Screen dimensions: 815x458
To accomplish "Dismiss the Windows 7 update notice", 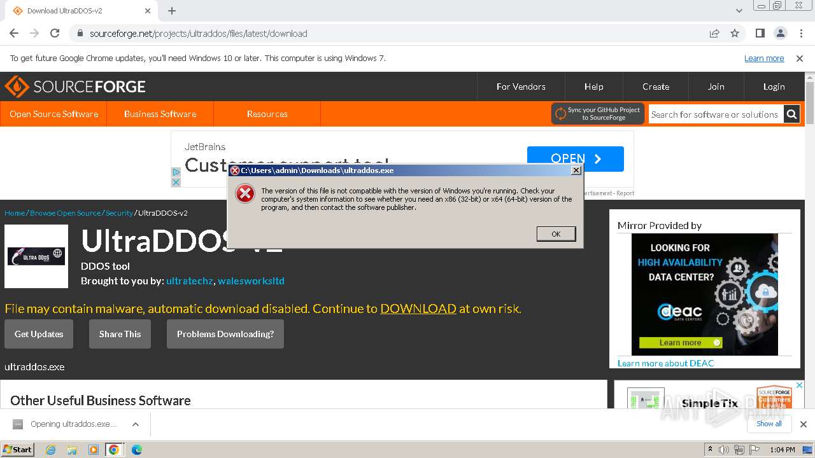I will [800, 58].
